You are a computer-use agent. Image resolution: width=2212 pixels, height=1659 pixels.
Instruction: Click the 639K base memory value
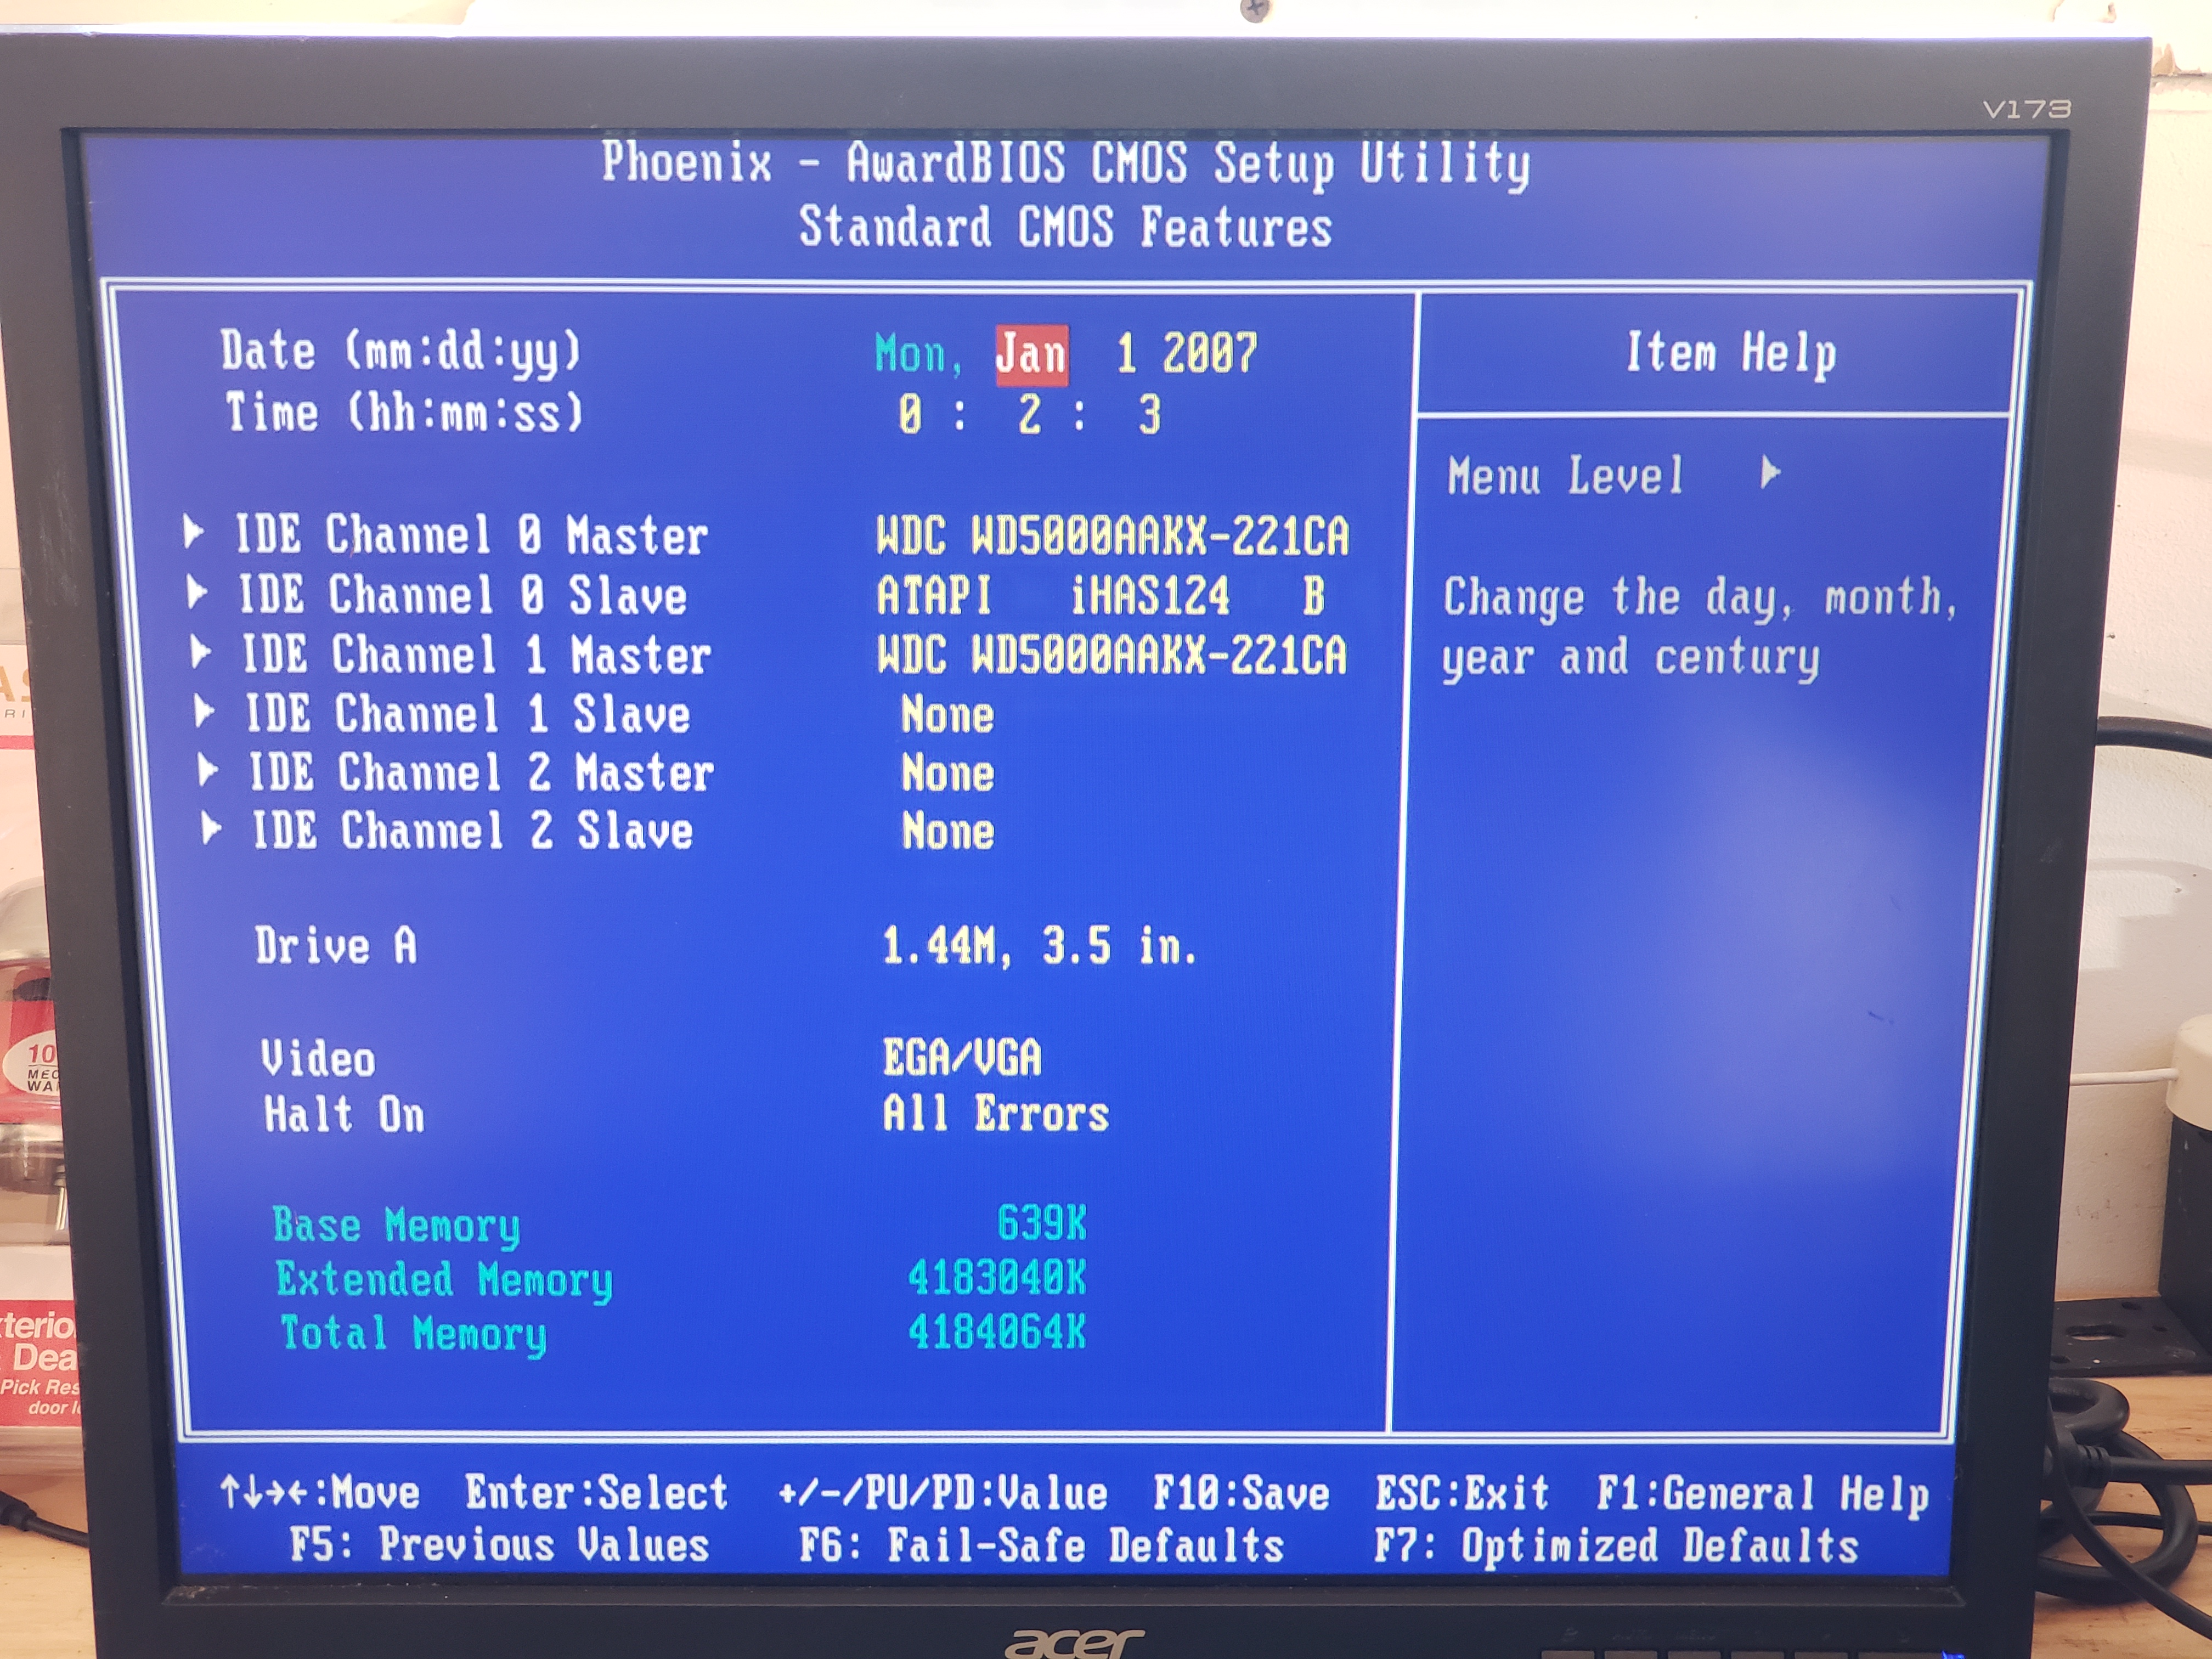[x=1041, y=1223]
